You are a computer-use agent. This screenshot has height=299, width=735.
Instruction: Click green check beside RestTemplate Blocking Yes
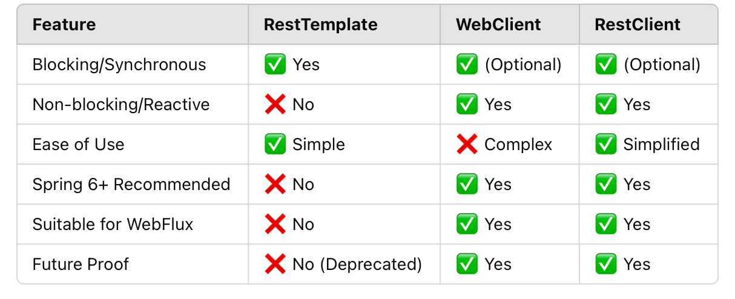pos(275,65)
